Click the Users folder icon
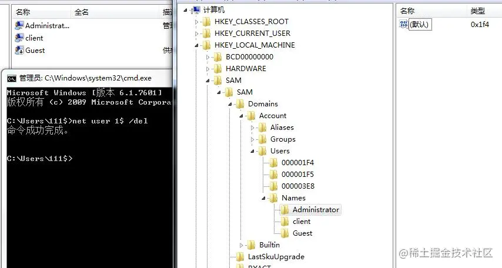 pos(263,151)
